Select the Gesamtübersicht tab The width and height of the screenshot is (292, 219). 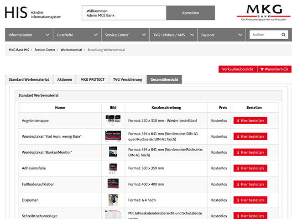point(164,79)
